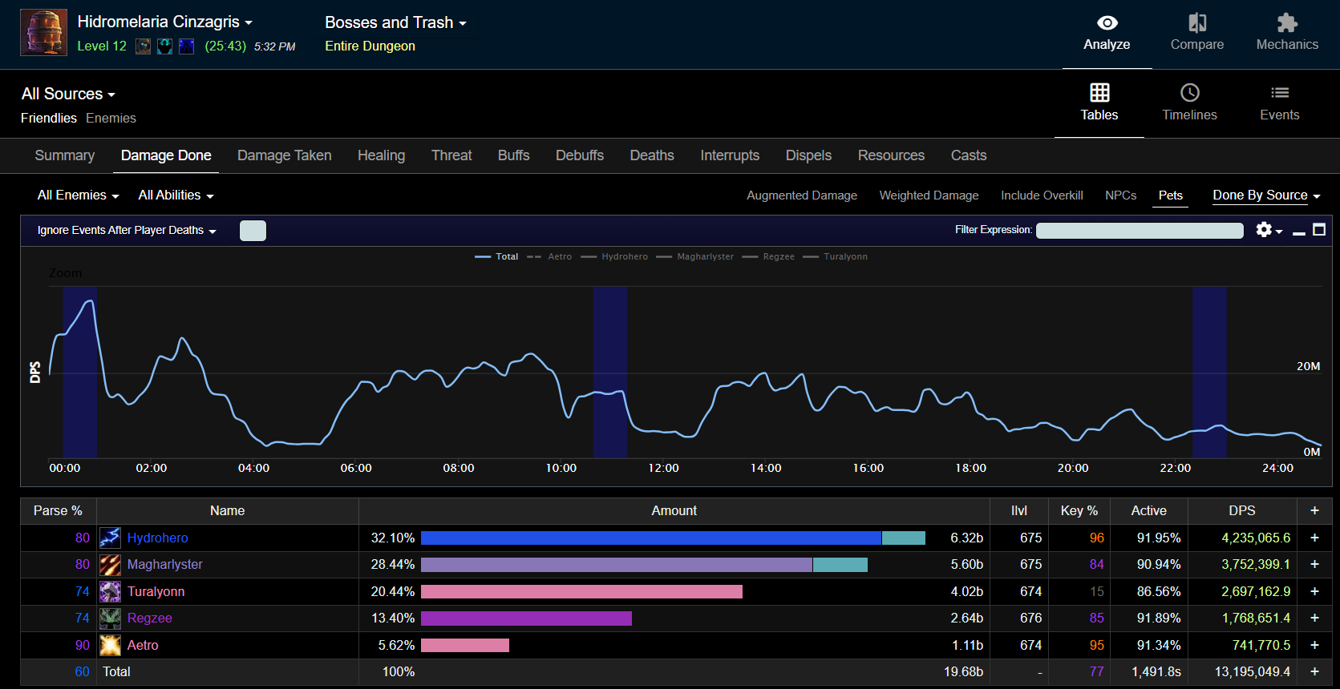Open Bosses and Trash fight dropdown
1340x689 pixels.
[x=395, y=22]
